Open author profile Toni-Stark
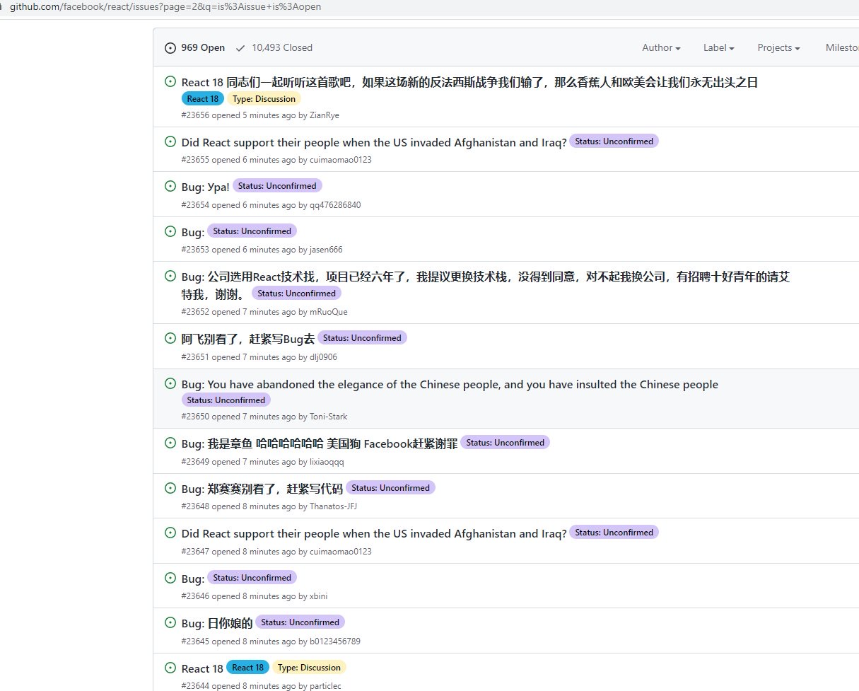 coord(329,417)
